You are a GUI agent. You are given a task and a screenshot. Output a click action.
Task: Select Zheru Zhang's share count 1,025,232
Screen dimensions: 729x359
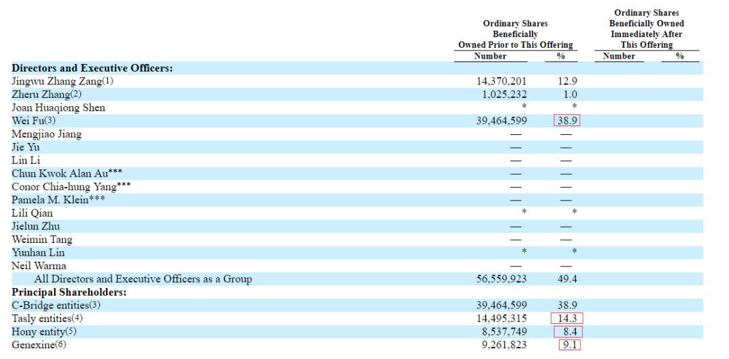tap(502, 94)
